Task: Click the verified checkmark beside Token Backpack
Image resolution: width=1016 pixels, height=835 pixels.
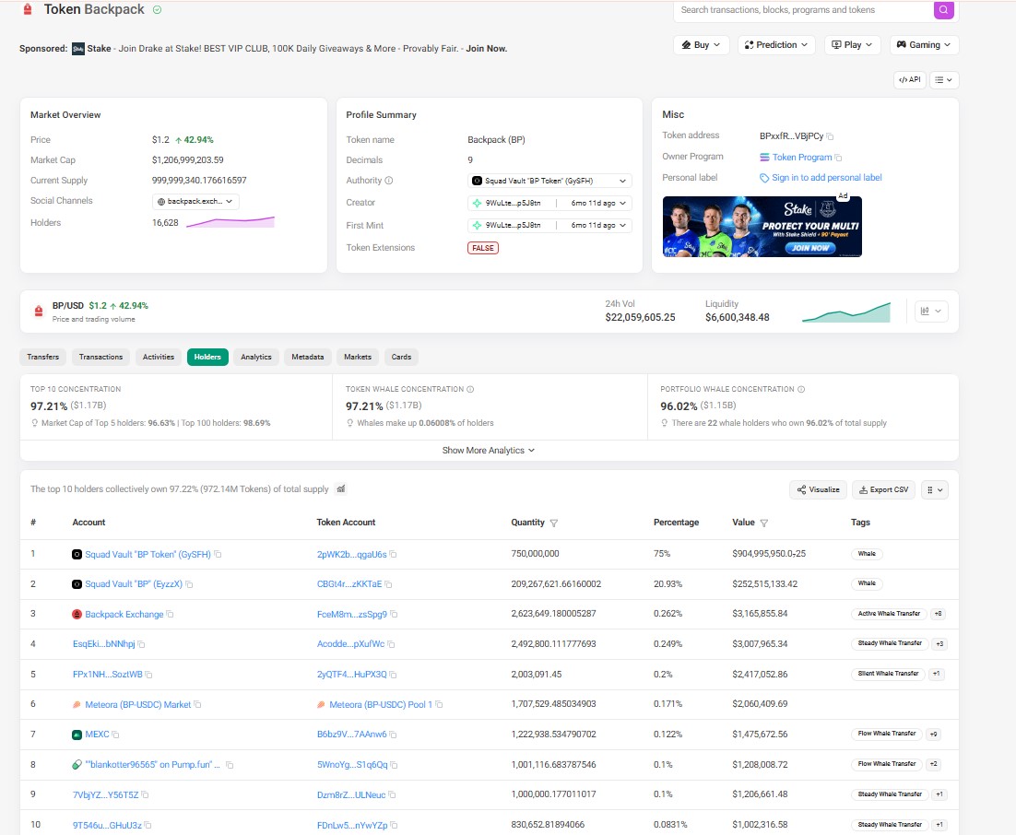Action: pyautogui.click(x=157, y=10)
